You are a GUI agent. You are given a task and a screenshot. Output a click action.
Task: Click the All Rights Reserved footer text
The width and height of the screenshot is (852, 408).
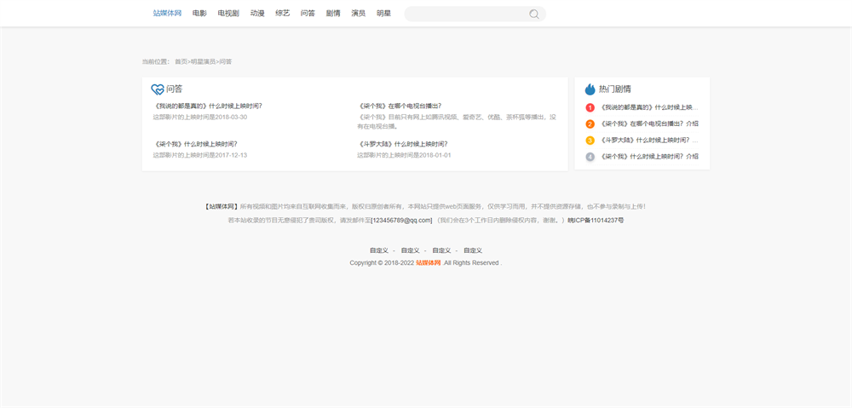coord(470,263)
